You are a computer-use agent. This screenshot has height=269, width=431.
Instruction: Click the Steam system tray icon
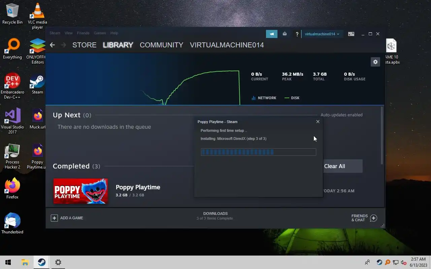pos(379,262)
